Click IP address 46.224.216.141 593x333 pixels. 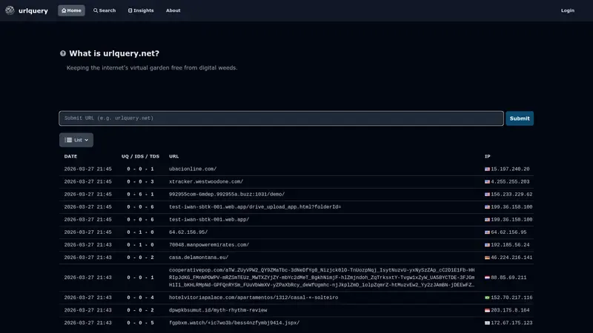[511, 258]
